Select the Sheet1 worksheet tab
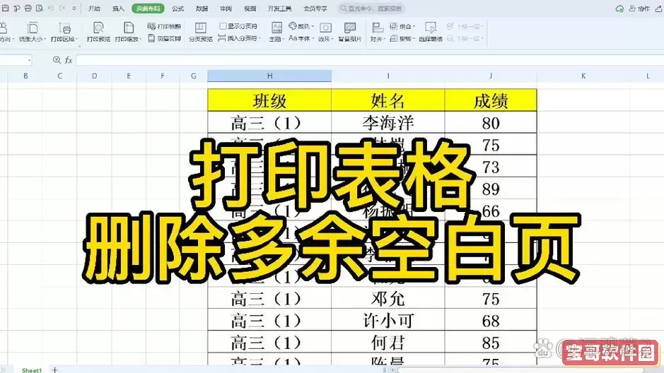Viewport: 664px width, 373px height. coord(32,370)
